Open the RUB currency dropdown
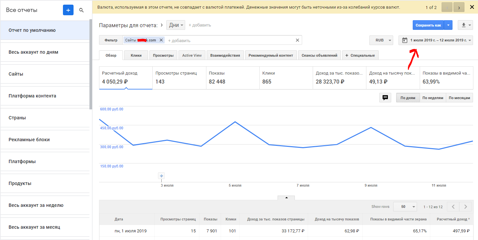Viewport: 478px width, 240px height. 381,40
